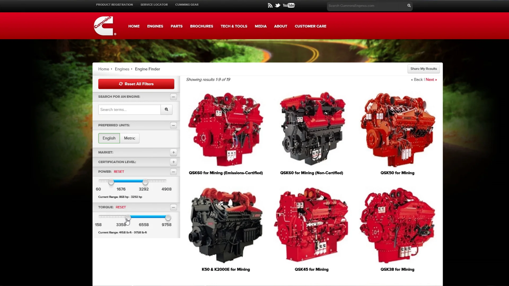
Task: Click Next to view more results
Action: click(x=430, y=79)
